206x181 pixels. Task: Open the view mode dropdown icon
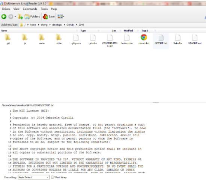(61, 16)
